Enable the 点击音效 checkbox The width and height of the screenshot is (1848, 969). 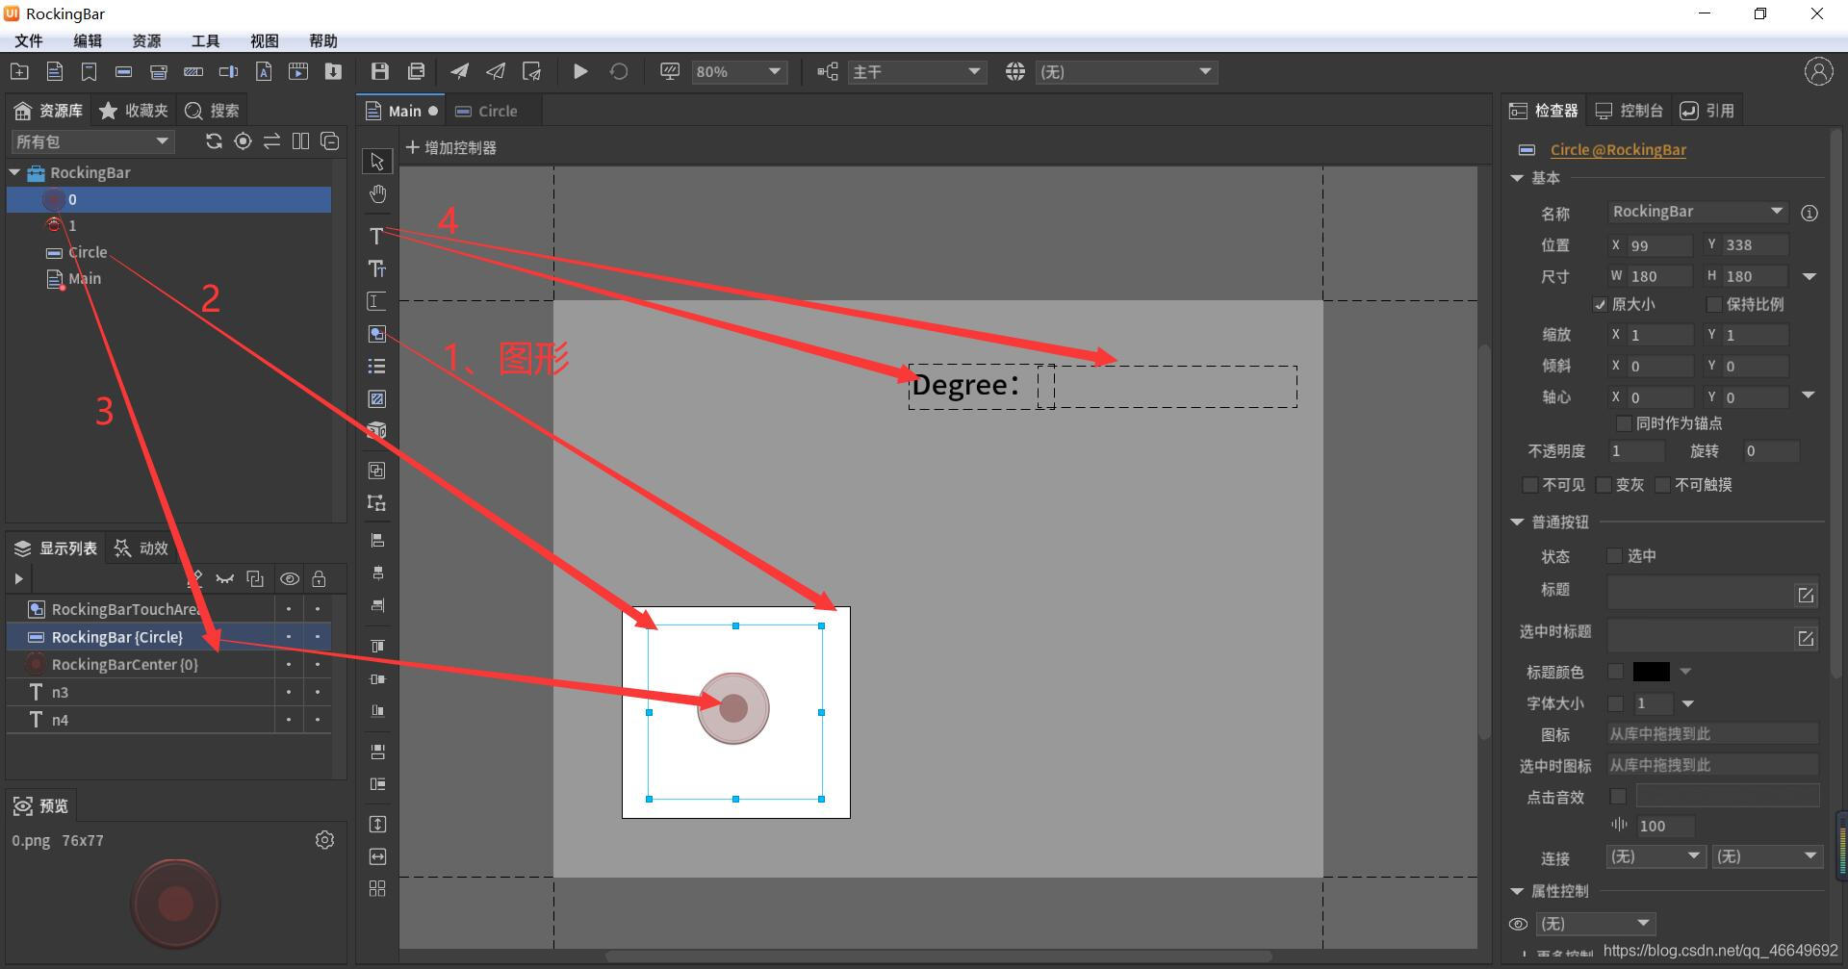[1618, 797]
